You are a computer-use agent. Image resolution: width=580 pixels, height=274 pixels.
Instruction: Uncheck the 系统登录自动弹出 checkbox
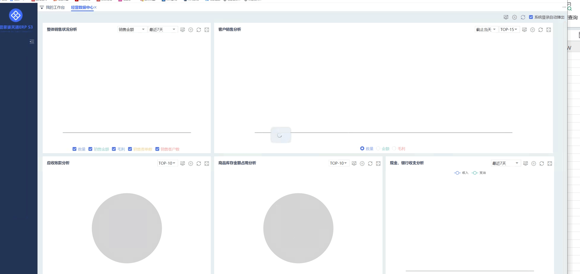(531, 17)
